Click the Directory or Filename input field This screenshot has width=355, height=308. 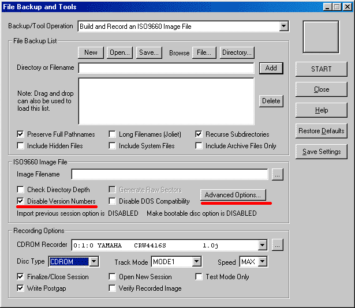[x=166, y=68]
